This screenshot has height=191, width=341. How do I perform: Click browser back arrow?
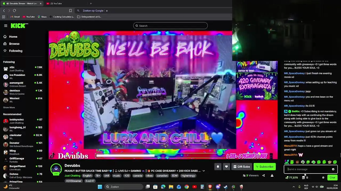[x=4, y=11]
